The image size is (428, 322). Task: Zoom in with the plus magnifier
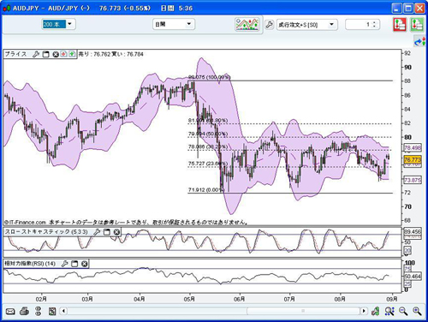417,311
